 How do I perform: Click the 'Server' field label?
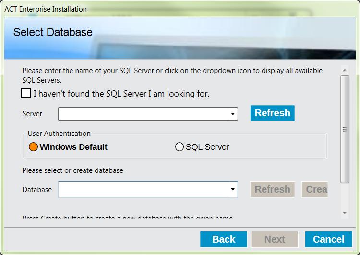click(32, 114)
